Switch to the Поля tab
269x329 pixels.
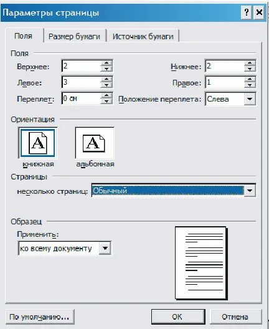tap(24, 36)
